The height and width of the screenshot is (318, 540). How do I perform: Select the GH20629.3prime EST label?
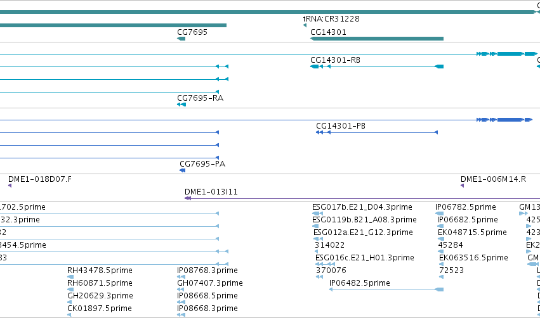[100, 296]
